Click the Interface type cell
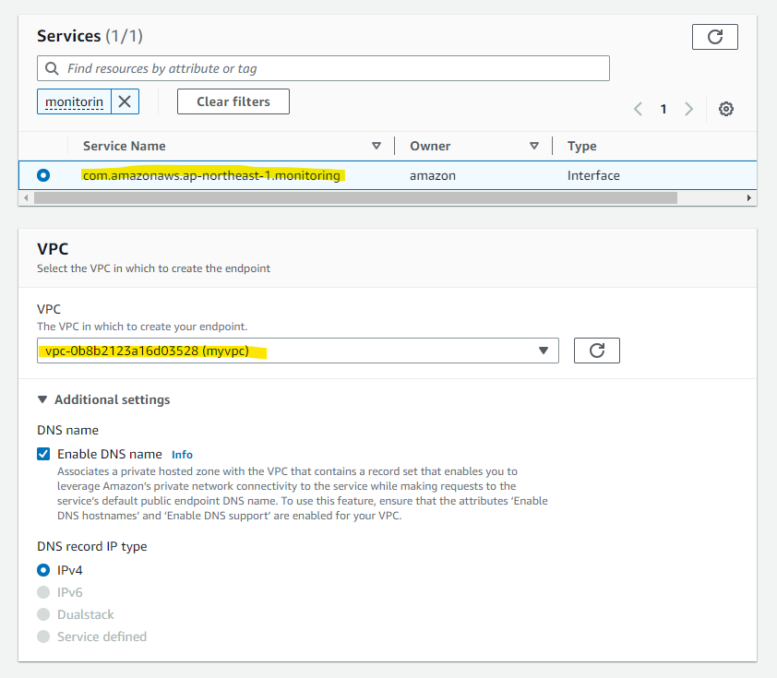The width and height of the screenshot is (777, 678). 593,176
